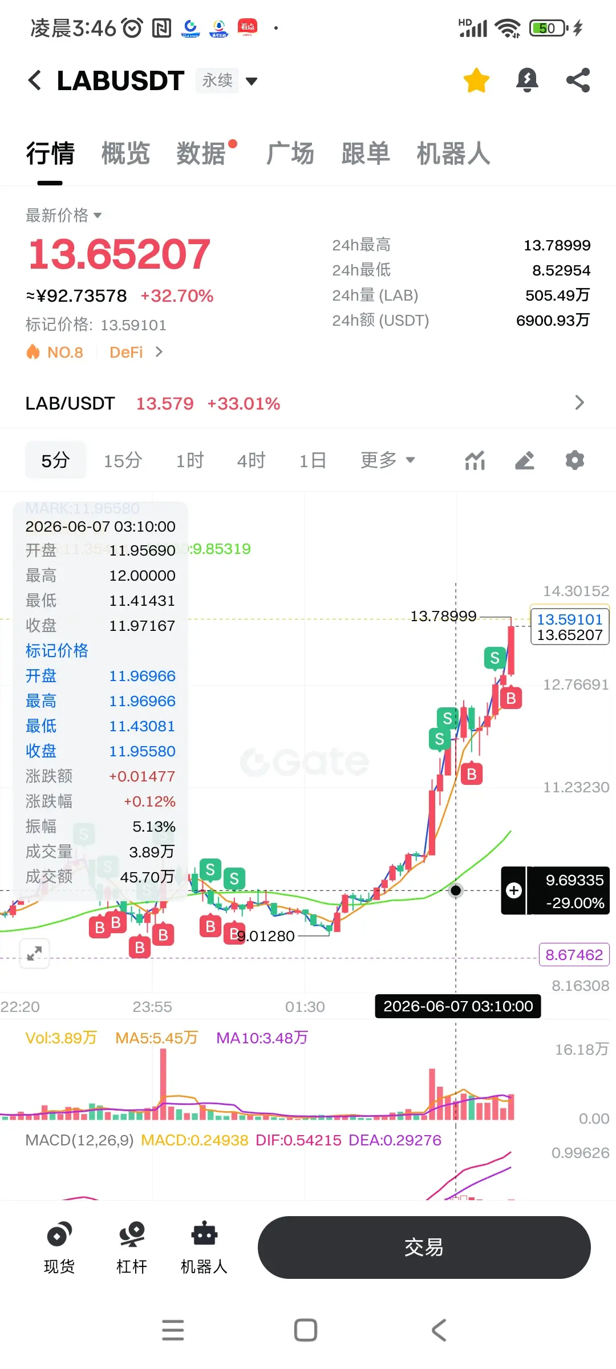Expand the 更多 intervals dropdown
616x1369 pixels.
(x=387, y=460)
